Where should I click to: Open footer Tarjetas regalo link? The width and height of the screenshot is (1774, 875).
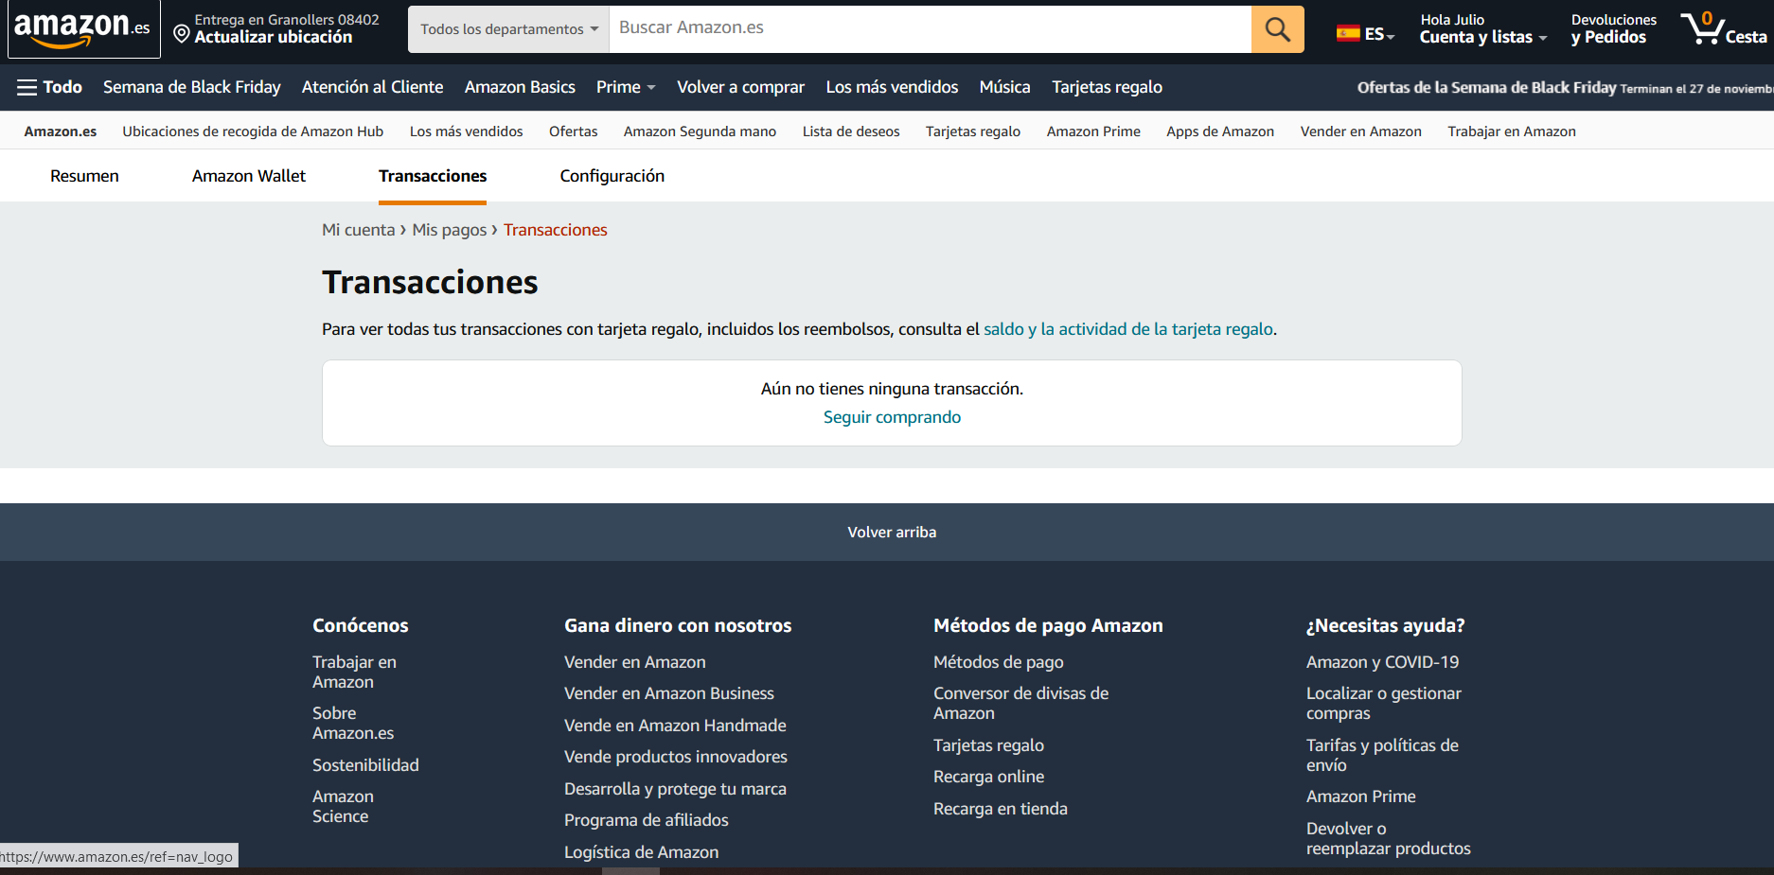click(x=988, y=745)
